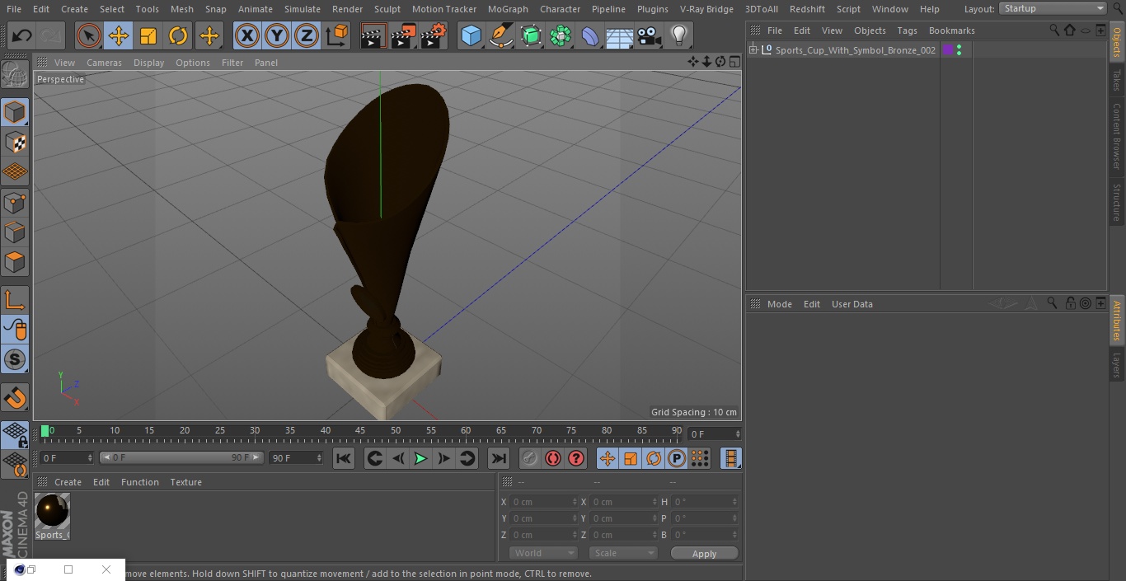Expand the Sports_Cup_With_Symbol_Bronze_002 object
The width and height of the screenshot is (1126, 581).
click(753, 50)
